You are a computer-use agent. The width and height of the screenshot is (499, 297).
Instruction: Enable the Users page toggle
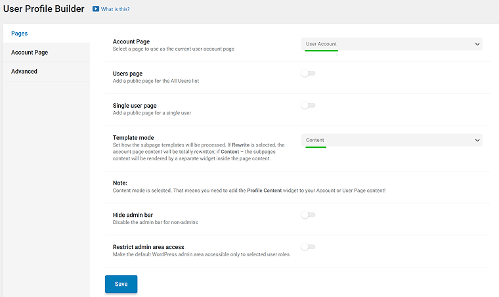click(308, 74)
